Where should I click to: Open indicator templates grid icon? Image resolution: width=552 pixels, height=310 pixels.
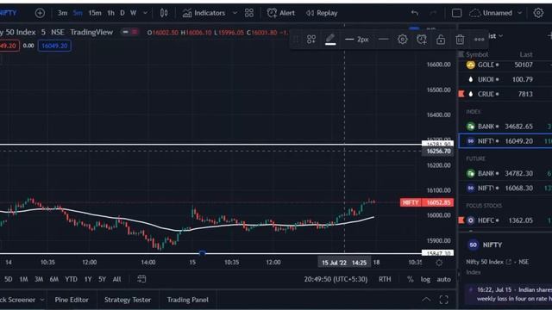click(249, 13)
